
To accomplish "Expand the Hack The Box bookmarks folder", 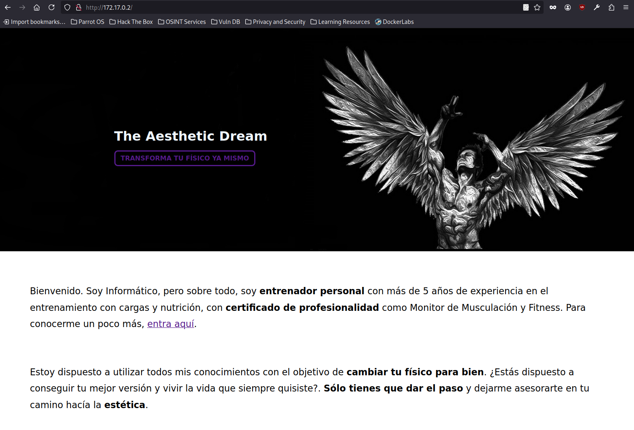I will point(131,22).
